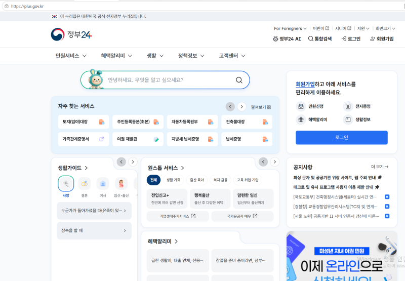This screenshot has height=281, width=405.
Task: Select the 전체 one-stop tab
Action: [153, 180]
